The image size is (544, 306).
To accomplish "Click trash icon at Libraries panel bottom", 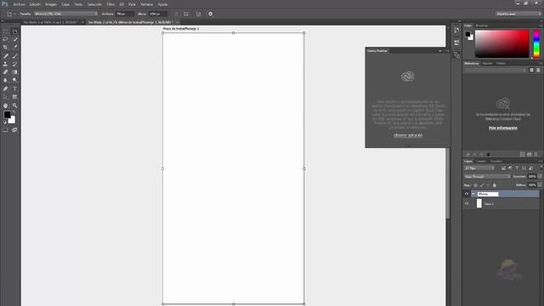I will pos(536,155).
